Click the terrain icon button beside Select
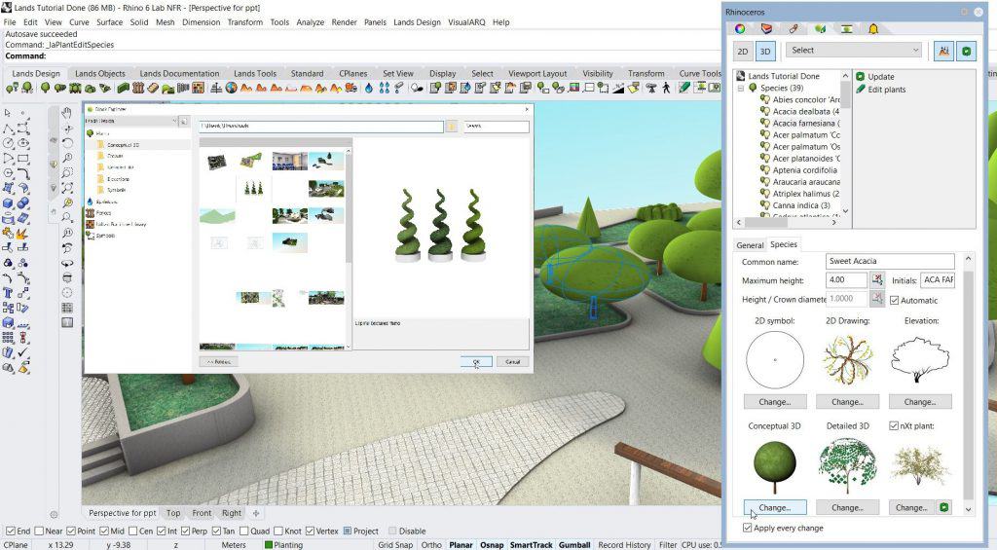The height and width of the screenshot is (550, 997). coord(943,51)
